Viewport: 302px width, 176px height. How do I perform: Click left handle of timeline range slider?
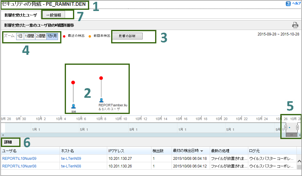286,127
